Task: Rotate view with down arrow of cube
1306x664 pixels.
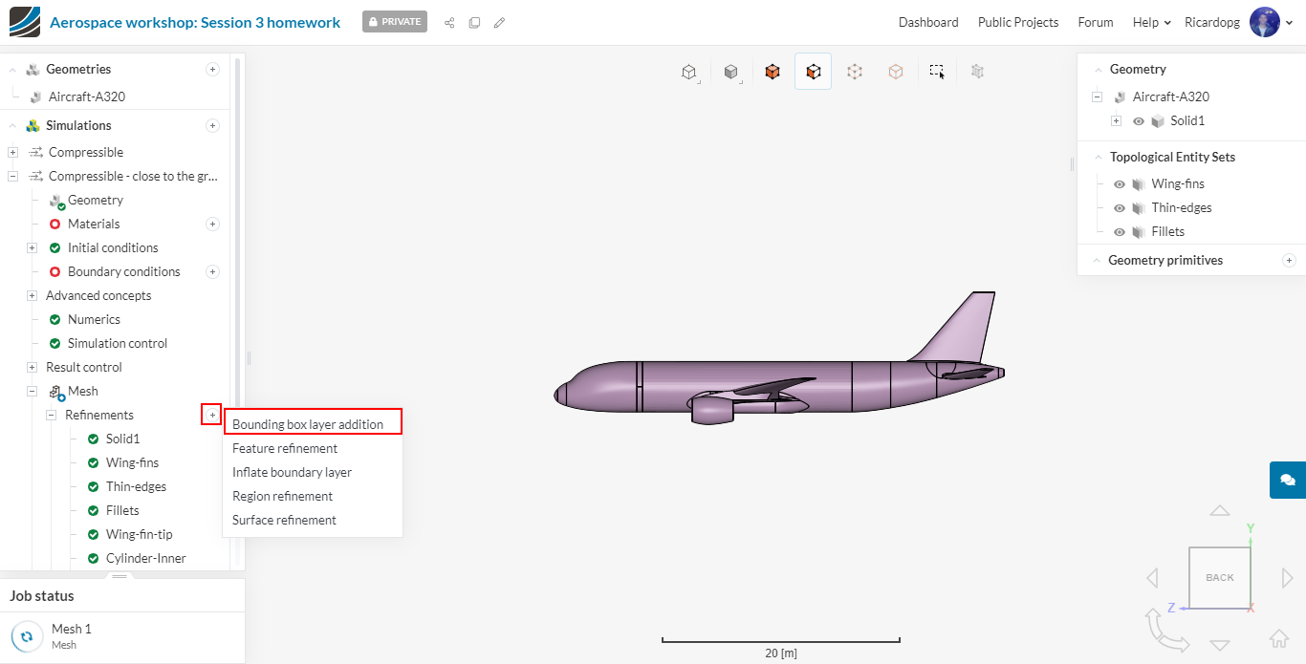Action: [x=1220, y=645]
